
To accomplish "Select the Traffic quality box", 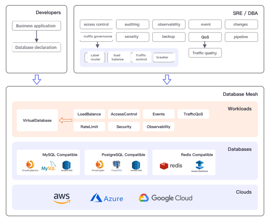I will 205,53.
